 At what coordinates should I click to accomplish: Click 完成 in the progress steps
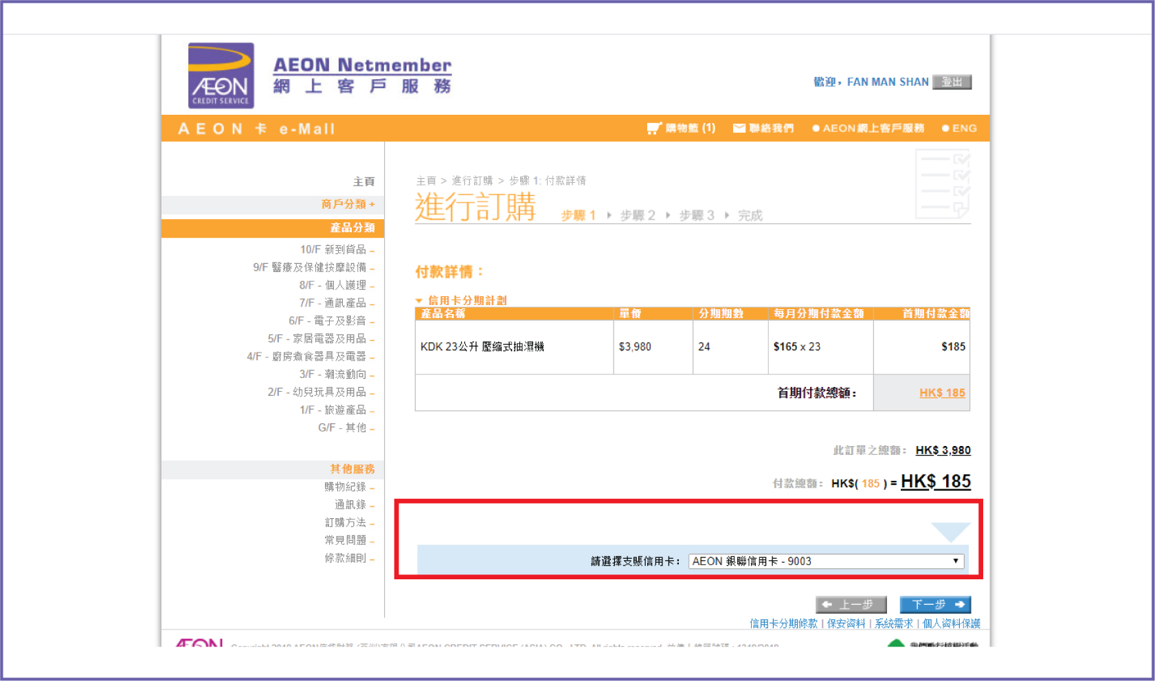point(750,216)
